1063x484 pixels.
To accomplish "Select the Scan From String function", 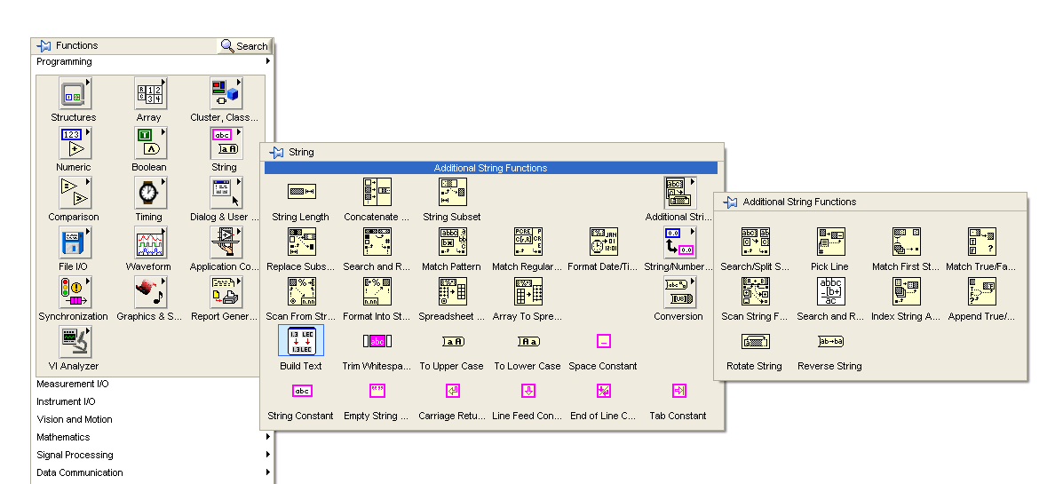I will (x=301, y=291).
